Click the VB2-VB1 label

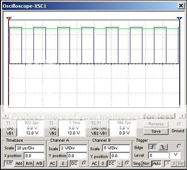coord(99,134)
